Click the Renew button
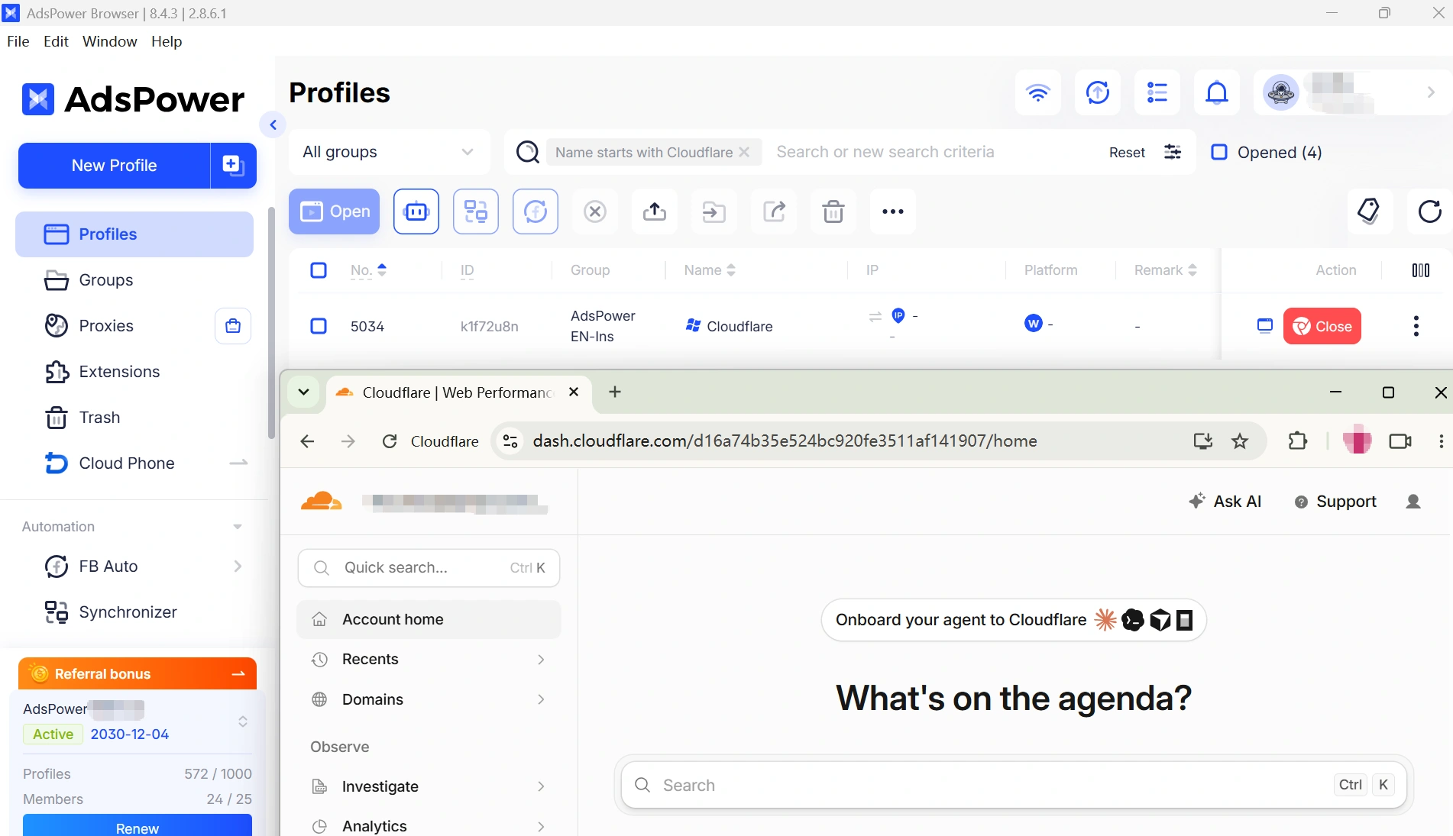The height and width of the screenshot is (836, 1453). pyautogui.click(x=138, y=825)
